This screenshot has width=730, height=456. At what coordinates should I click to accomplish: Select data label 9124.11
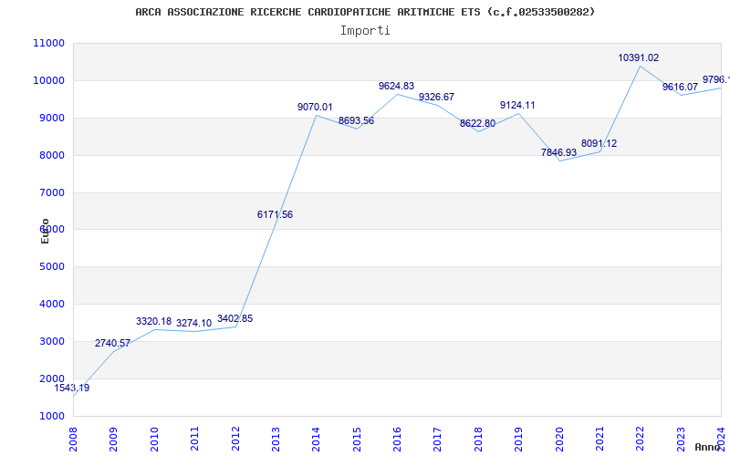[517, 105]
